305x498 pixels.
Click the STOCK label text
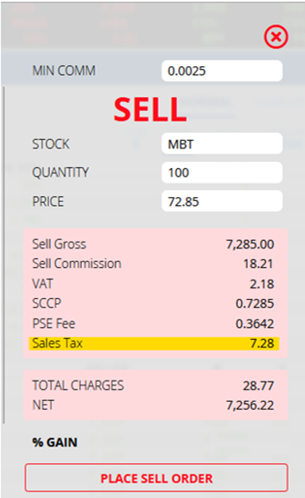51,144
